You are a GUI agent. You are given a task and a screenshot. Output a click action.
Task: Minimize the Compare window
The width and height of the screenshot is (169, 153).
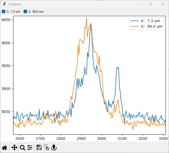pos(139,4)
